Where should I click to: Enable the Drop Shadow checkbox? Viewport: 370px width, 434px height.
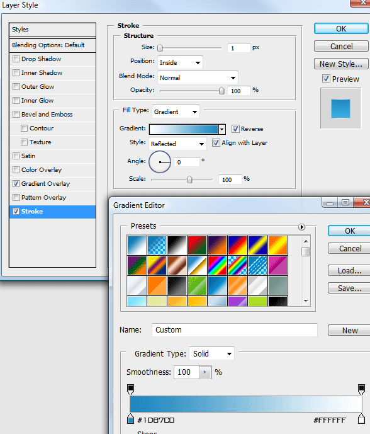(16, 59)
